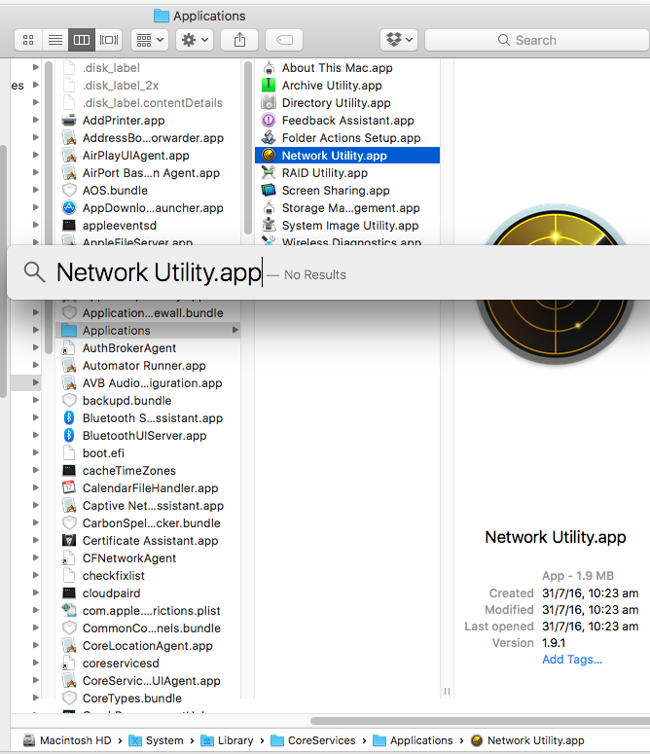Expand arrow beside cloudpaird row
Image resolution: width=650 pixels, height=754 pixels.
click(x=36, y=592)
